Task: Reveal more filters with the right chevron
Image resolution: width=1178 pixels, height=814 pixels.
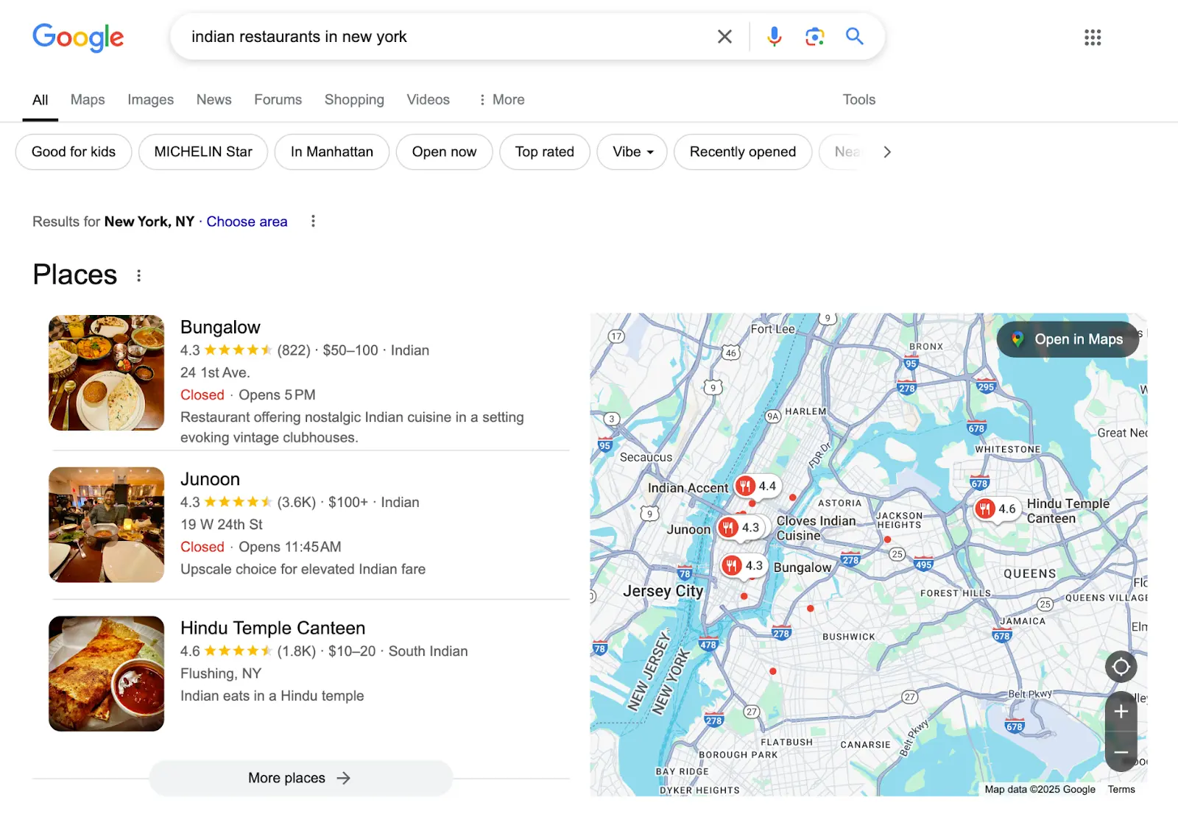Action: (887, 152)
